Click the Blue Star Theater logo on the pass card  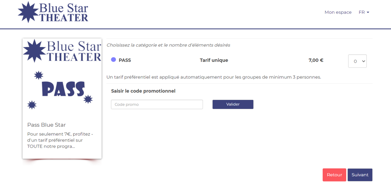pyautogui.click(x=62, y=51)
